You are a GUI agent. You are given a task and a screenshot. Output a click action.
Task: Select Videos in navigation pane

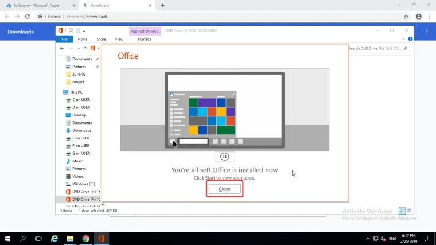coord(78,176)
